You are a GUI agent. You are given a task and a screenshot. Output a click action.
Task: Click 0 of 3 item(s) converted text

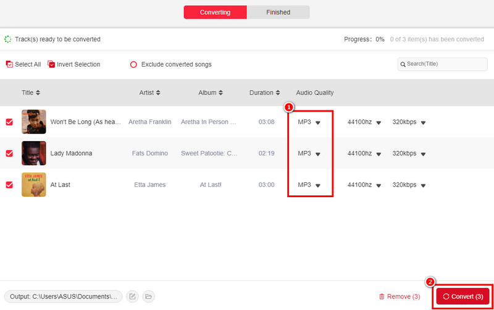pos(437,39)
